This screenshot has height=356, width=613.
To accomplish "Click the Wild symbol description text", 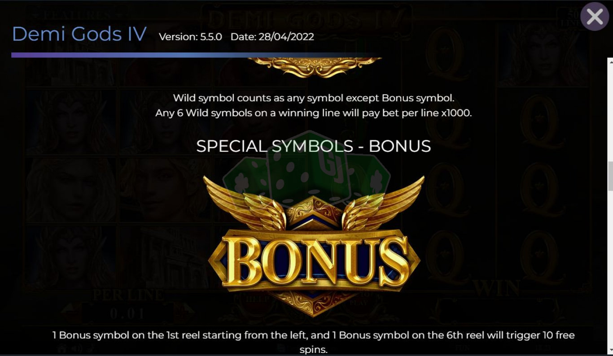I will coord(314,105).
